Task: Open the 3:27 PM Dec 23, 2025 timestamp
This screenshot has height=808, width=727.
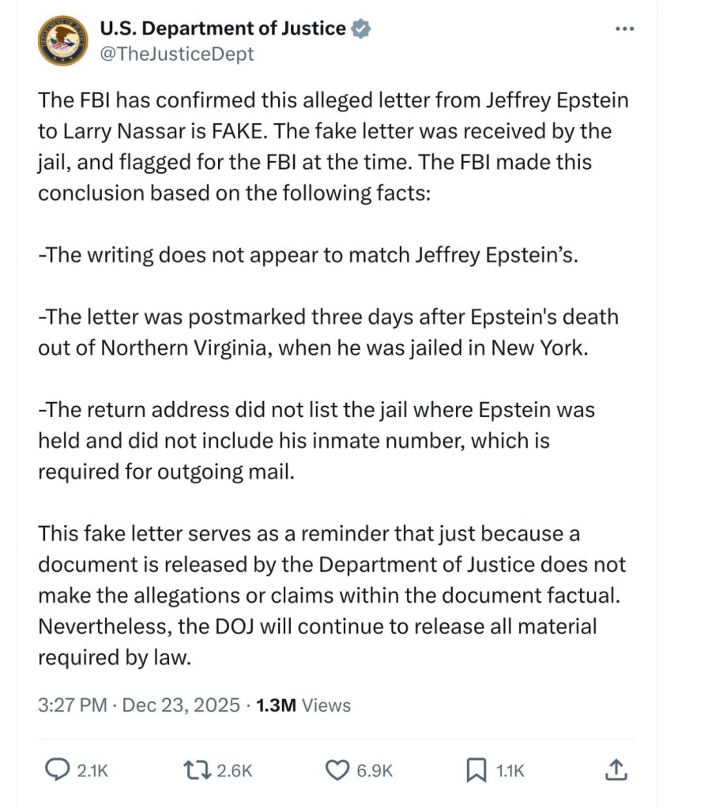Action: [x=138, y=705]
